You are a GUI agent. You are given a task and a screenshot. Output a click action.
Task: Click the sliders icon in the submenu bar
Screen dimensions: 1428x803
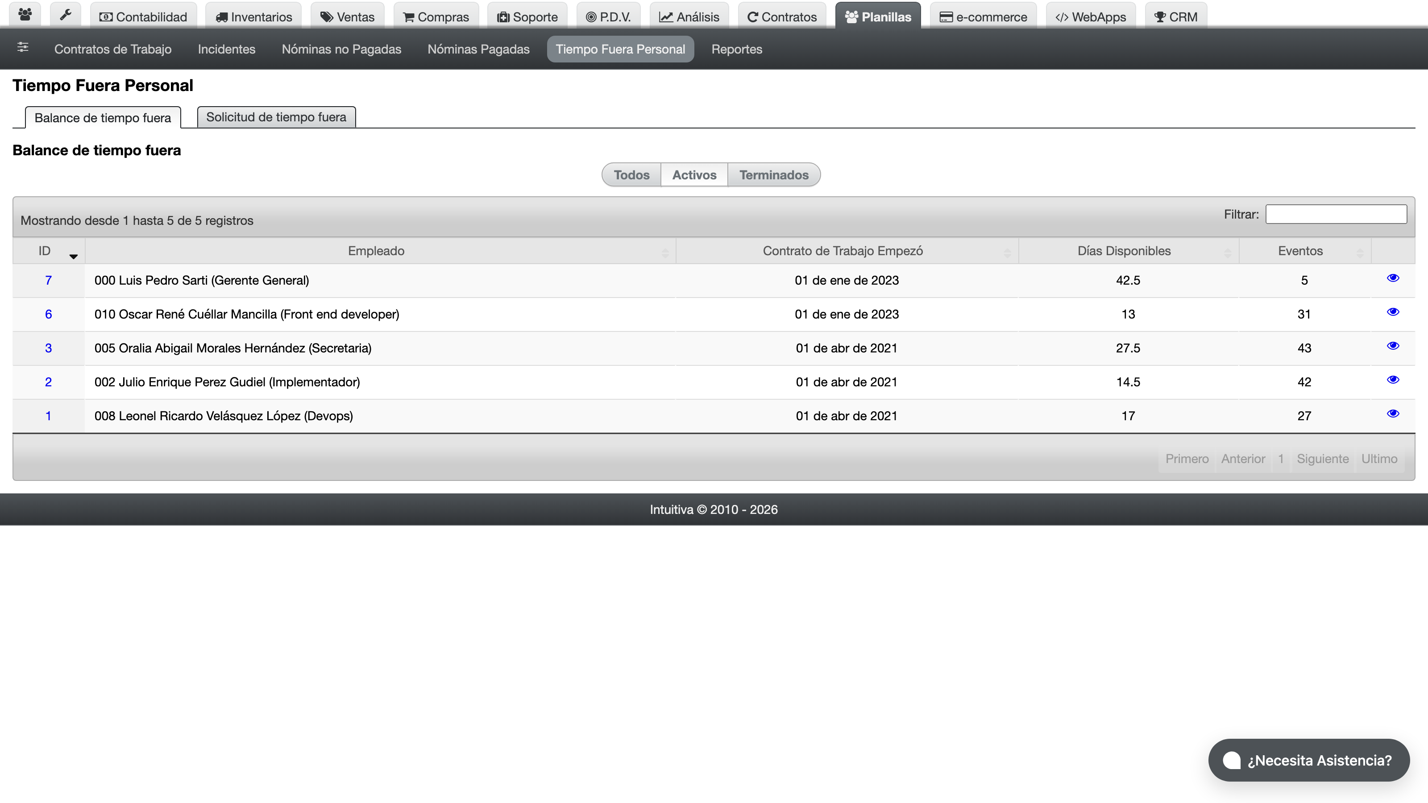point(23,48)
